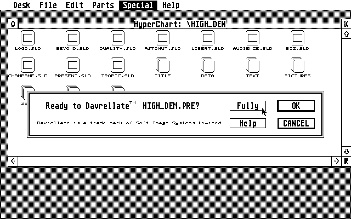
Task: Click the scroll up arrow
Action: (x=346, y=34)
